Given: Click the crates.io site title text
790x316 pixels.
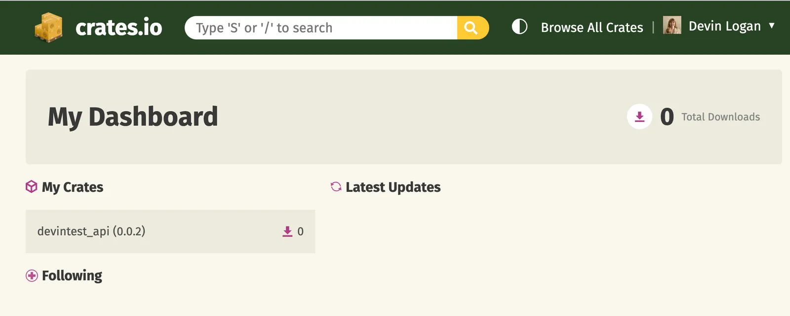Looking at the screenshot, I should (118, 28).
